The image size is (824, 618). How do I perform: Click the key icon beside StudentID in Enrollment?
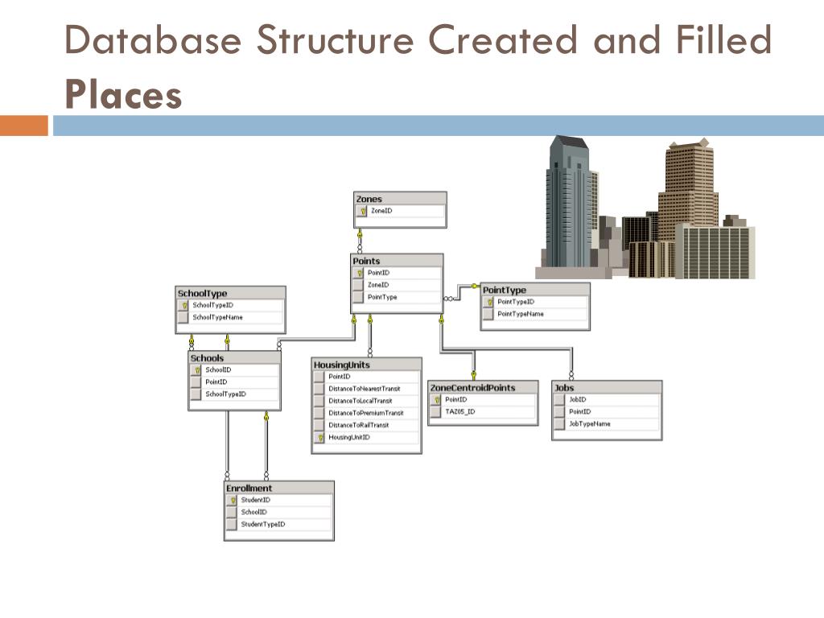(233, 501)
